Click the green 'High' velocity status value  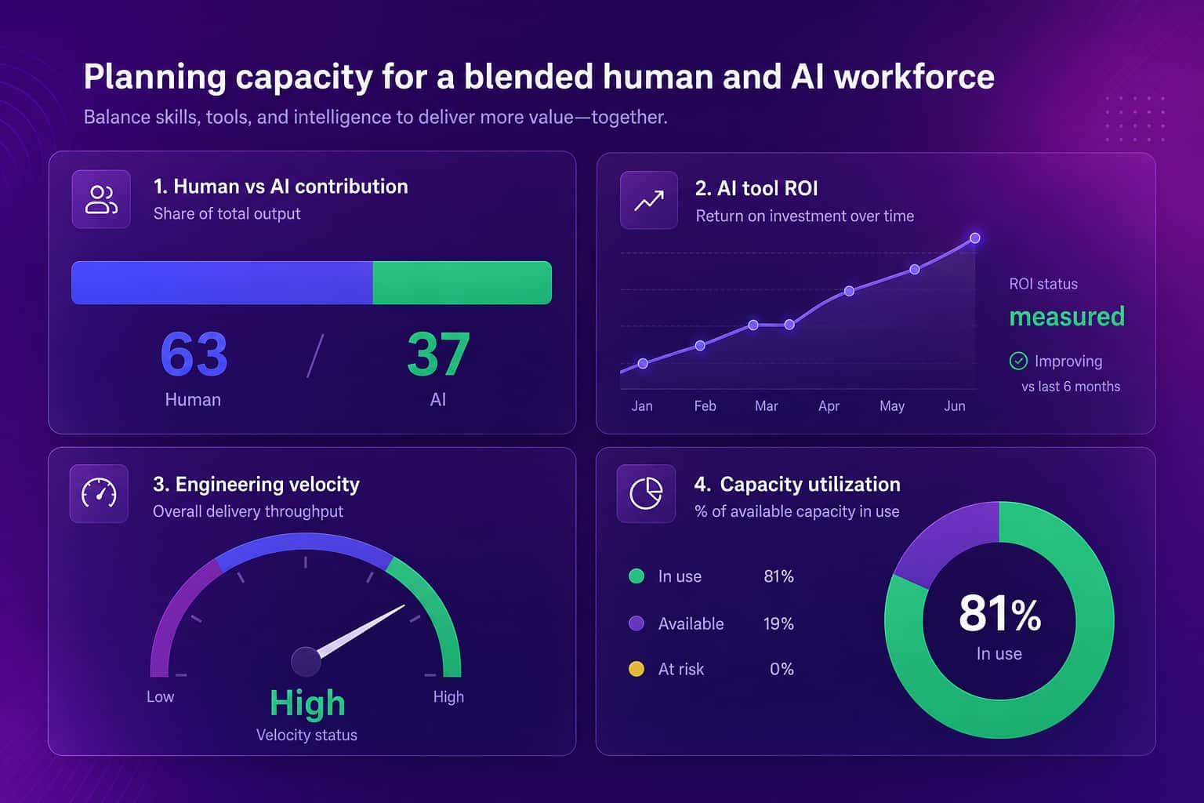tap(307, 703)
